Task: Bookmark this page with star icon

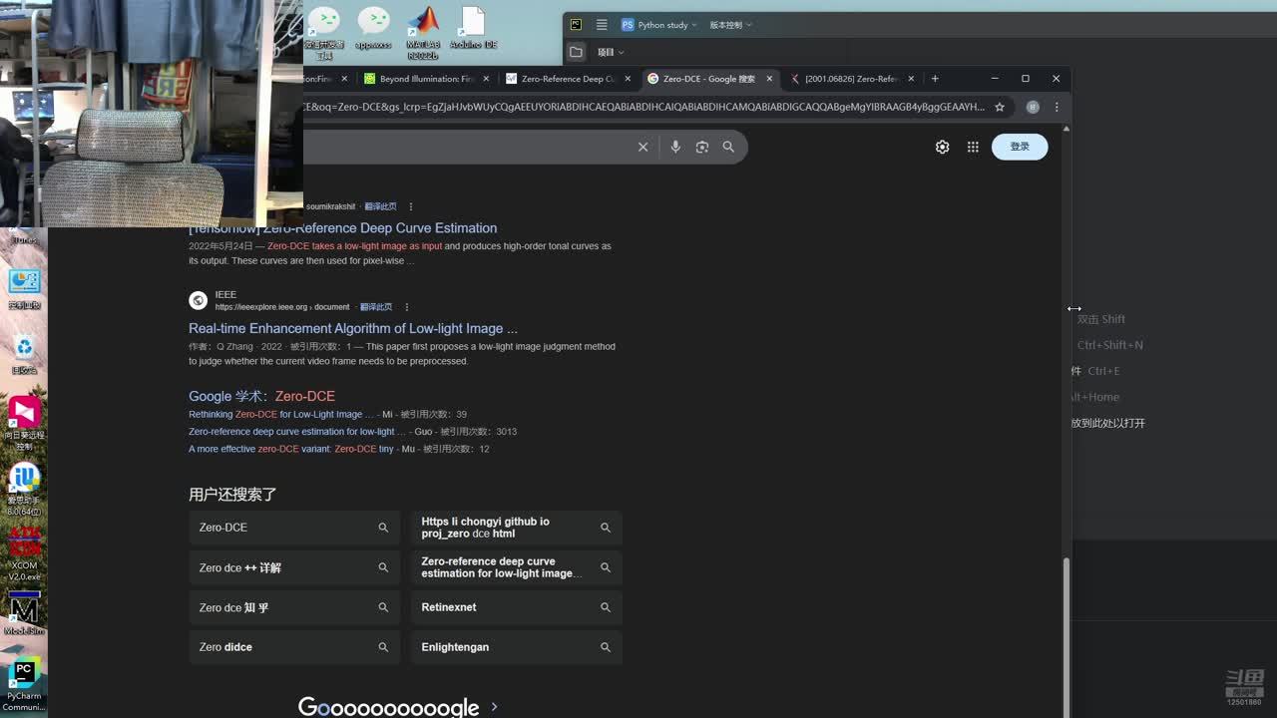Action: pyautogui.click(x=1000, y=107)
